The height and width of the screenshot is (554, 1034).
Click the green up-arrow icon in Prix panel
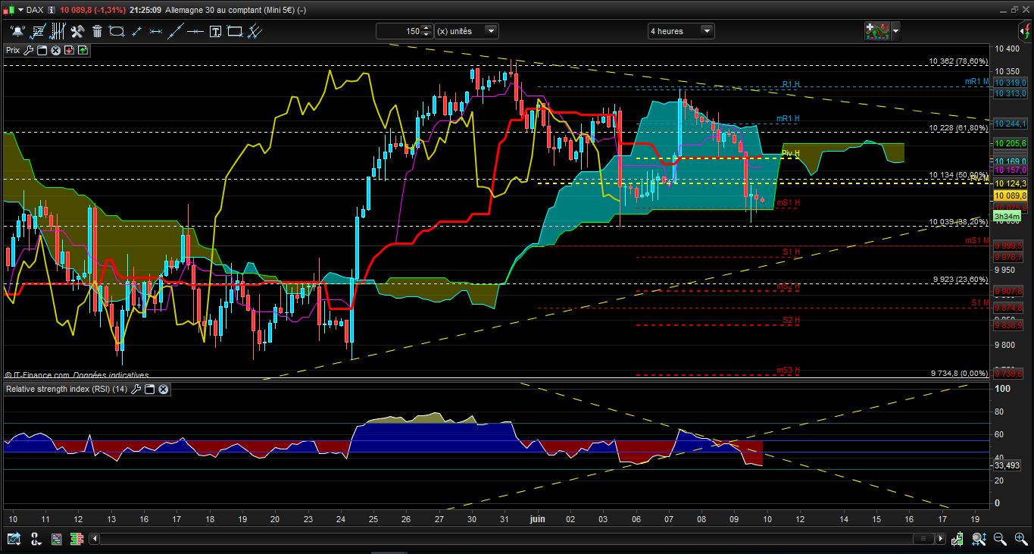click(x=82, y=50)
